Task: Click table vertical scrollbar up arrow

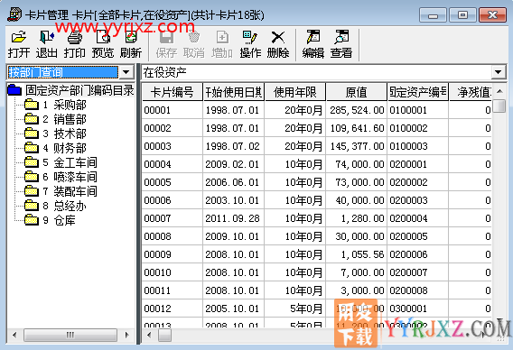Action: click(x=499, y=91)
